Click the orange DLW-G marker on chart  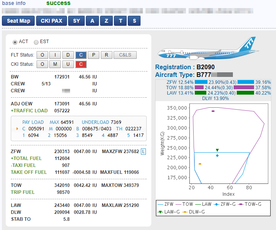point(200,164)
